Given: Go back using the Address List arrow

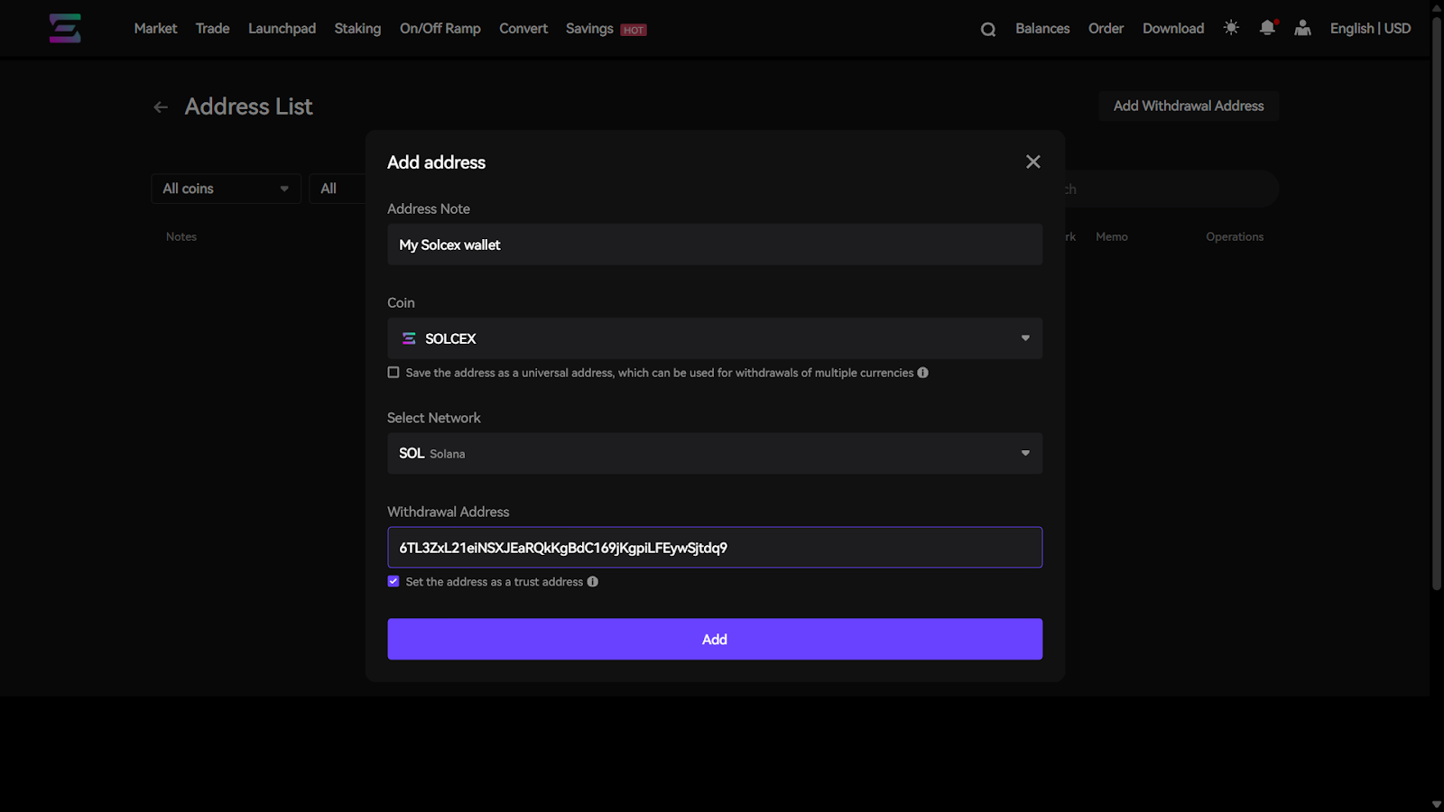Looking at the screenshot, I should click(161, 107).
